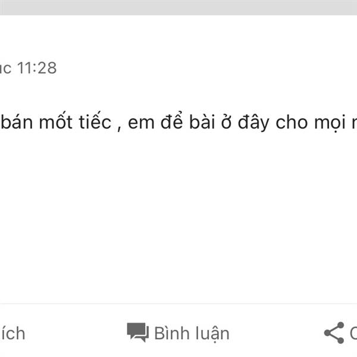Click the empty area between Bình luận and the share icon
Screen dimensions: 357x357
click(x=277, y=334)
